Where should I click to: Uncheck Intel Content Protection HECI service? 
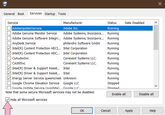click(9, 48)
